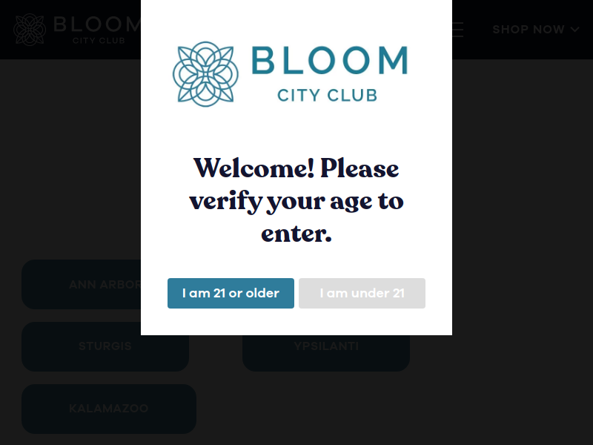The width and height of the screenshot is (593, 445).
Task: Open the SHOP NOW menu label
Action: (529, 30)
